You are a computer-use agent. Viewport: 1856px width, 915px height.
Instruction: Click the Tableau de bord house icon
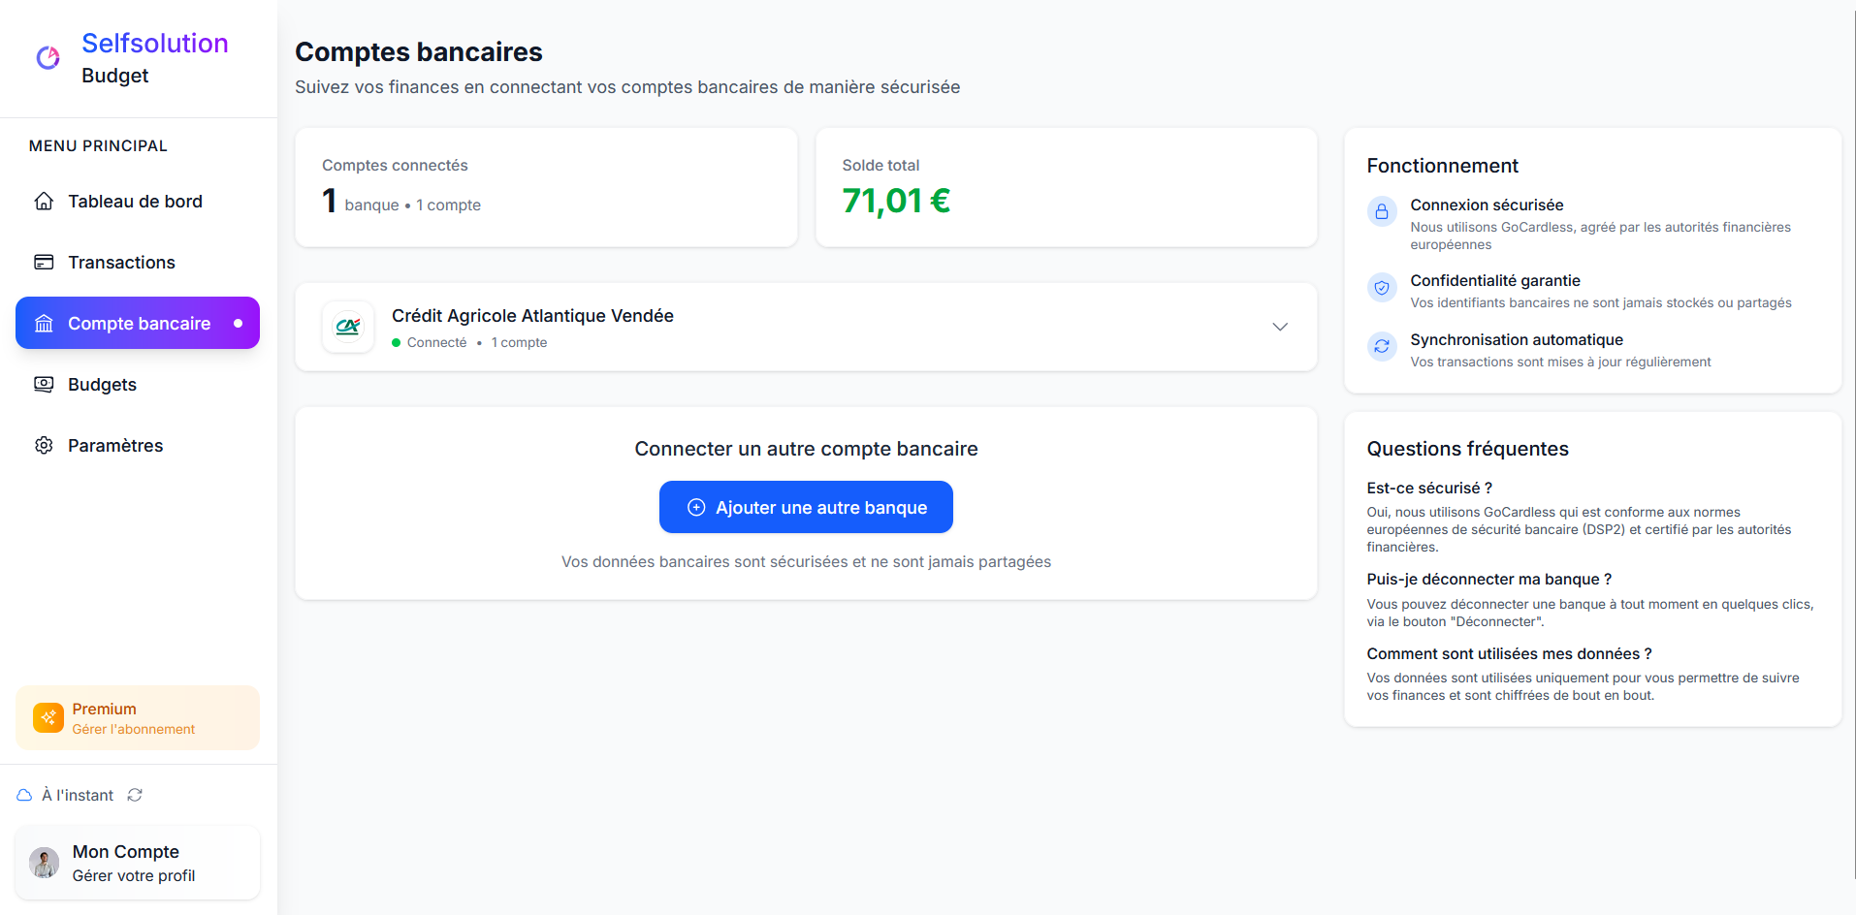point(44,202)
